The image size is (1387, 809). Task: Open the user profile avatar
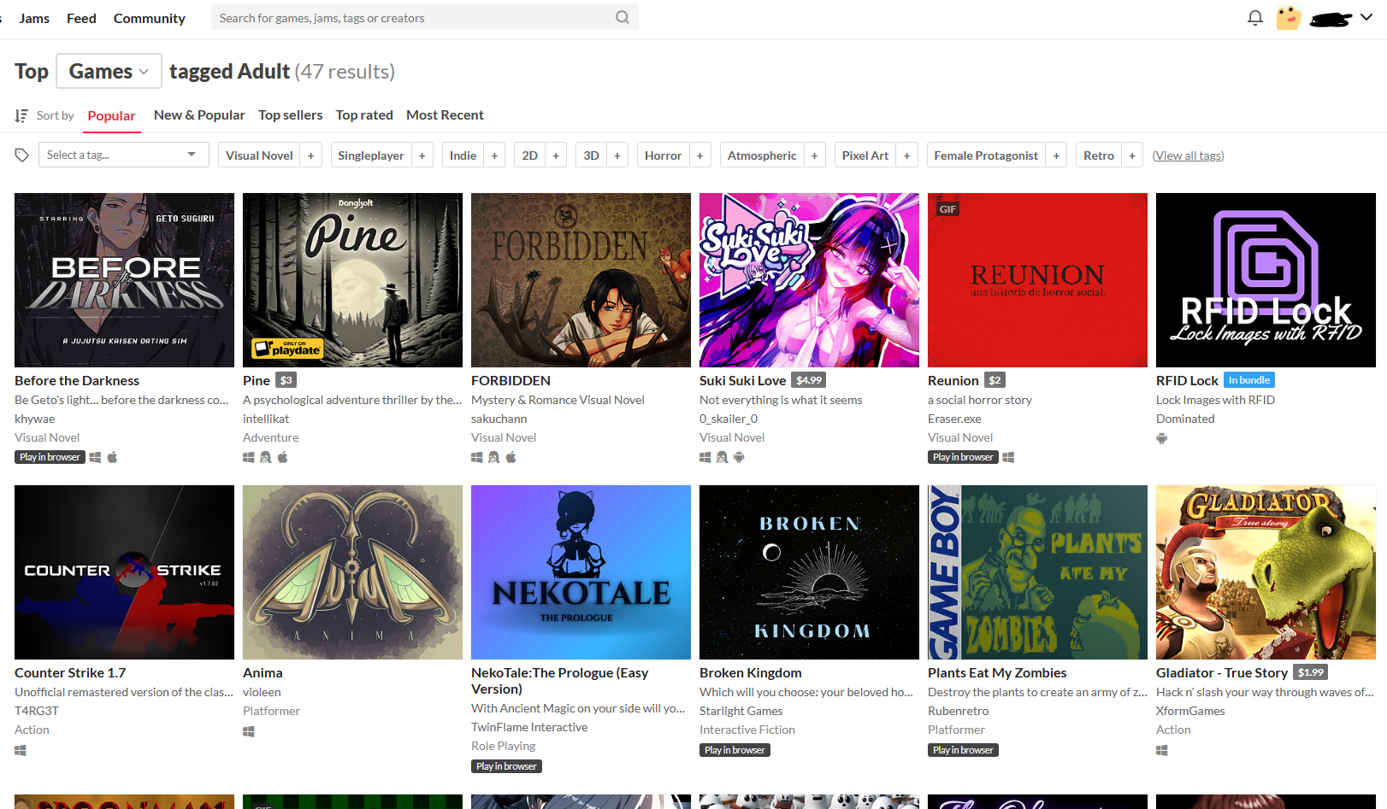1289,18
